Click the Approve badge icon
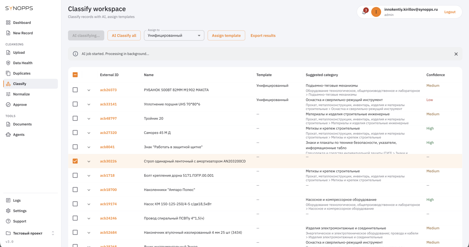The height and width of the screenshot is (247, 469). (8, 105)
